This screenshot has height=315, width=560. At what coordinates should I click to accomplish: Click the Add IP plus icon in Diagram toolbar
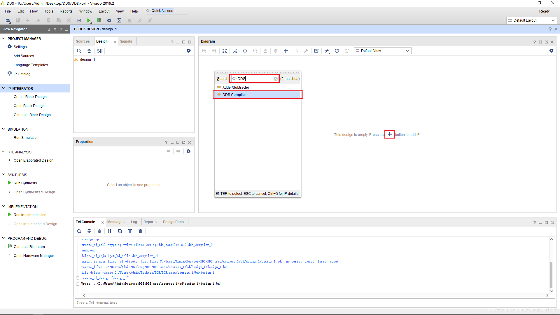tap(286, 51)
